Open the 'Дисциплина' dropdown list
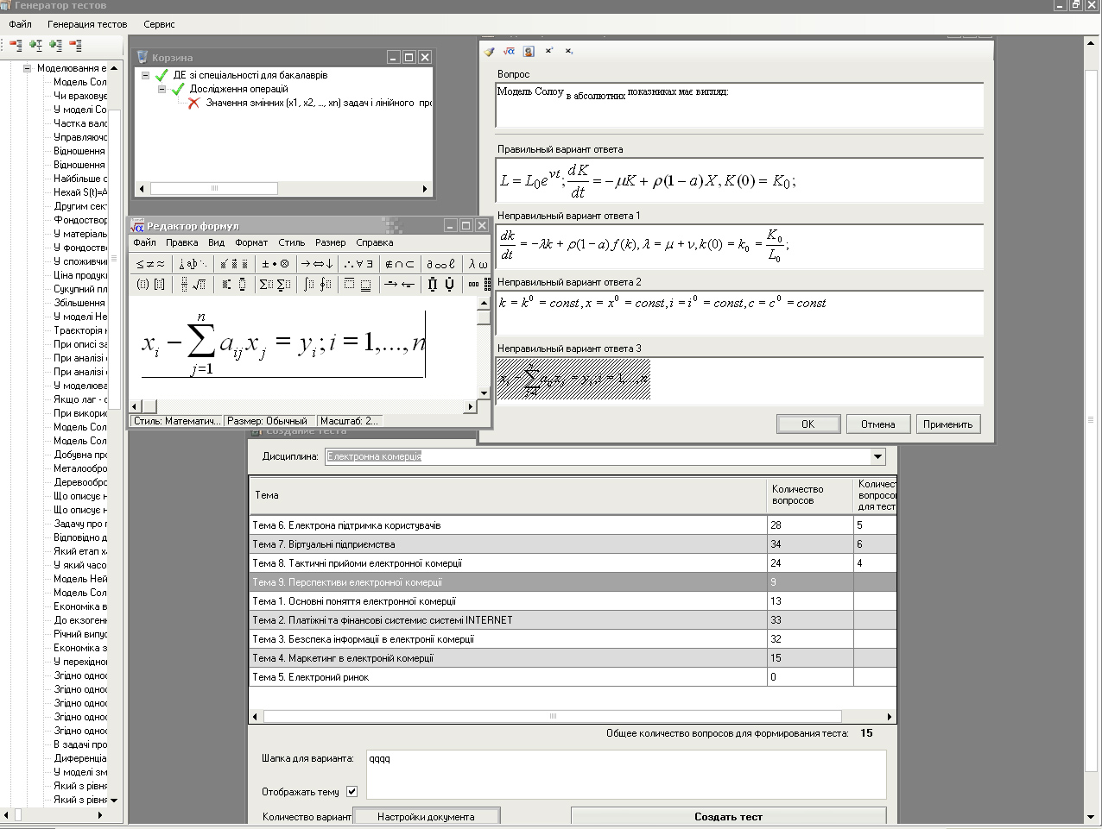This screenshot has width=1102, height=829. point(877,456)
